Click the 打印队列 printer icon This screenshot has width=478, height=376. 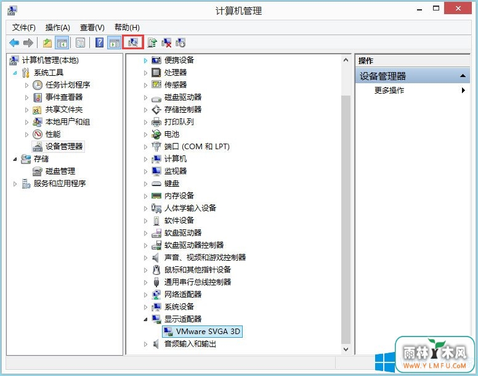pyautogui.click(x=156, y=122)
